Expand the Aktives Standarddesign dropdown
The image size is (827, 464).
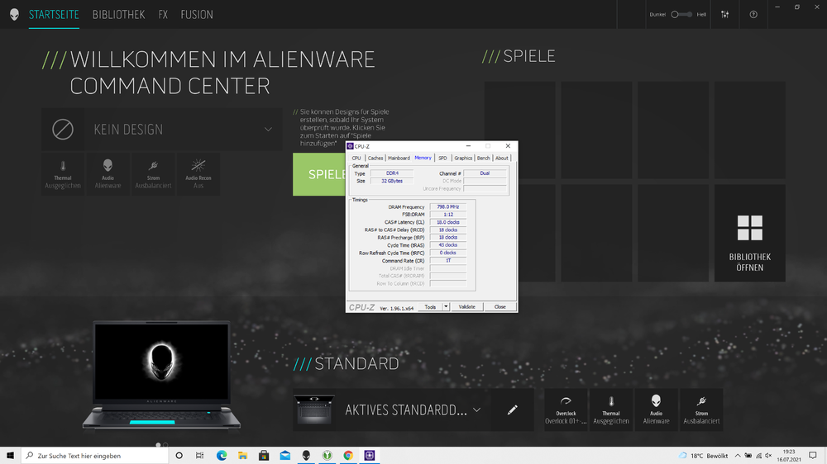[476, 410]
